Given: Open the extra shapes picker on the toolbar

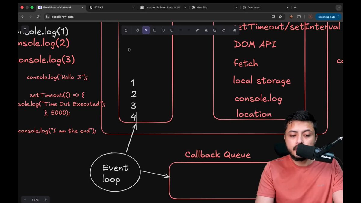Looking at the screenshot, I should click(235, 30).
